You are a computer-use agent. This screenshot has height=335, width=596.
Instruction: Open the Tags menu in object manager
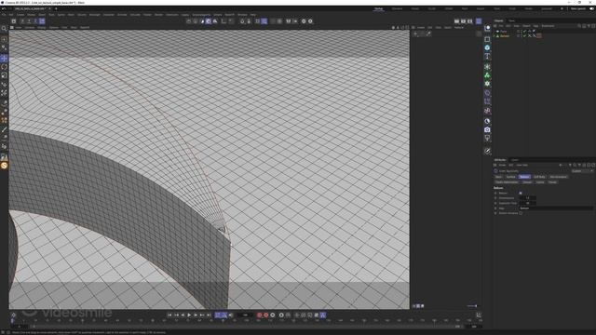click(535, 26)
